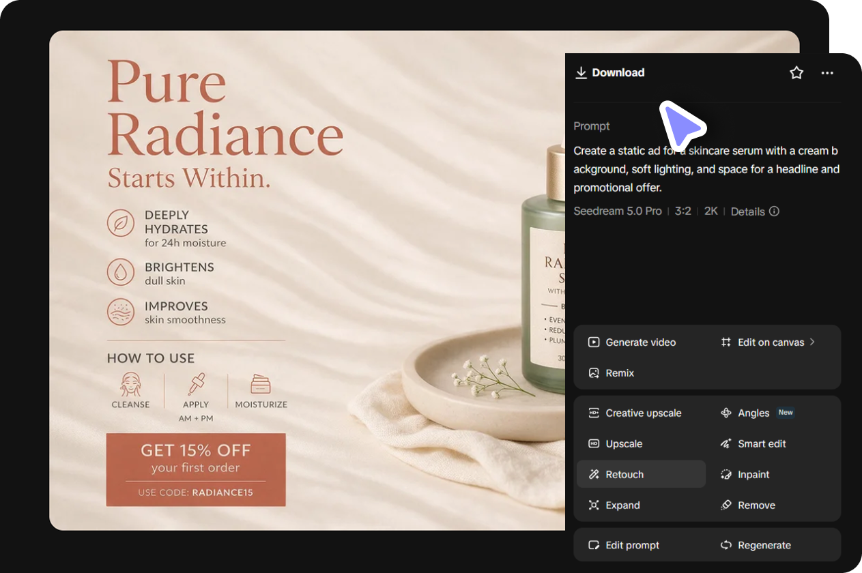Click the 'Pure Radiance' headline in the ad
The width and height of the screenshot is (862, 573).
pyautogui.click(x=225, y=109)
